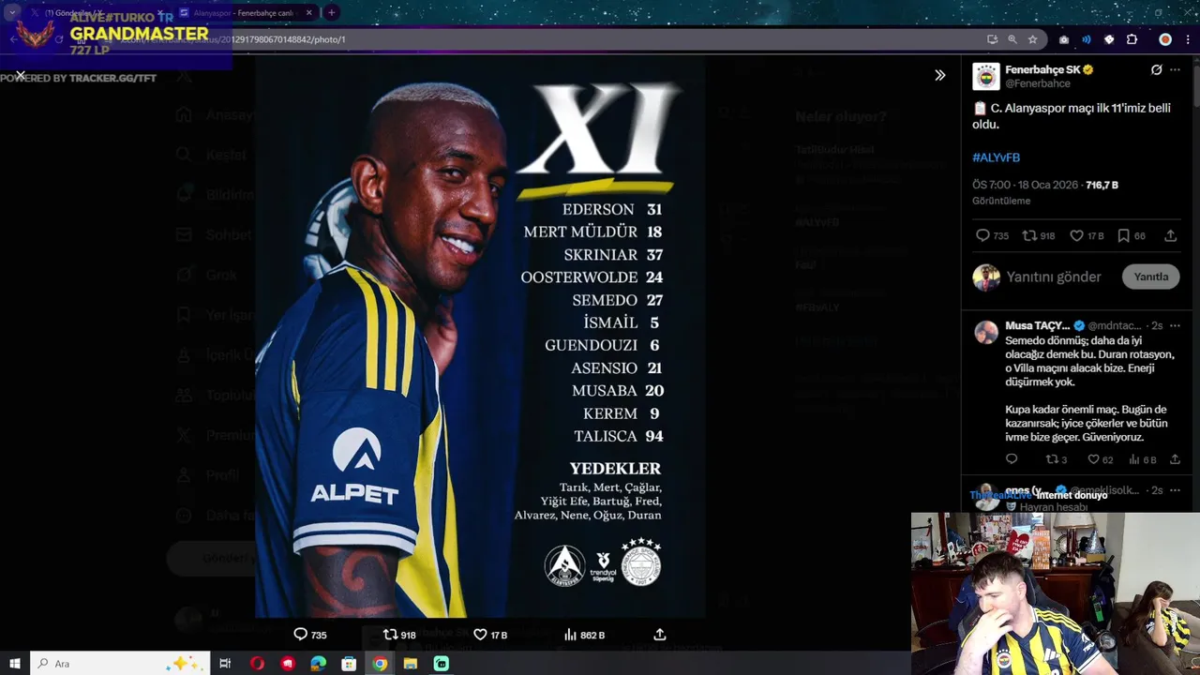Launch Opera from the taskbar

[257, 664]
